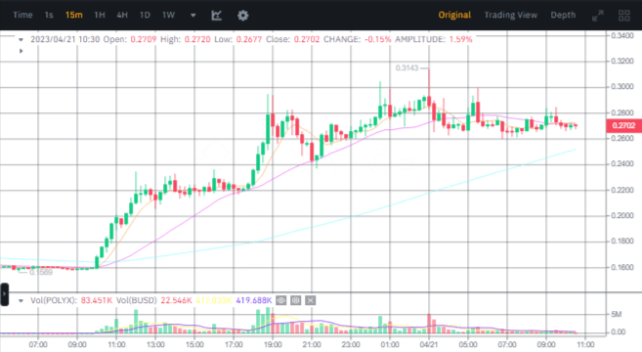Expand the left side panel handle
The height and width of the screenshot is (352, 642).
pyautogui.click(x=4, y=293)
